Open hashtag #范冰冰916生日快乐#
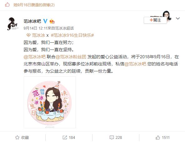Viewport: 185px width, 142px height. (72, 35)
